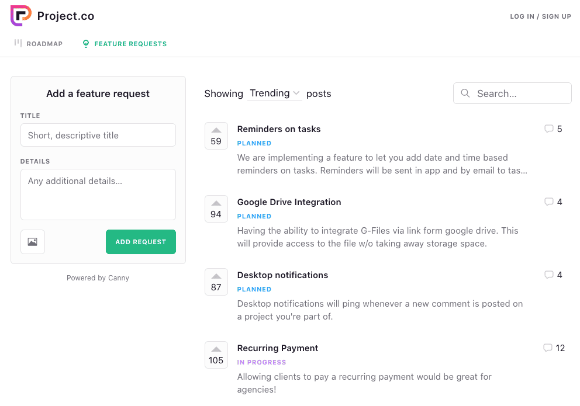Click comment icon for Google Drive Integration
Screen dimensions: 580x406
pyautogui.click(x=548, y=202)
